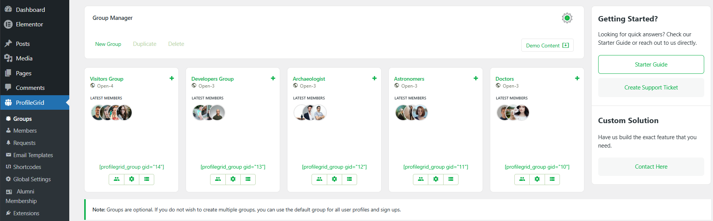The height and width of the screenshot is (221, 713).
Task: Click Create Support Ticket
Action: click(651, 88)
